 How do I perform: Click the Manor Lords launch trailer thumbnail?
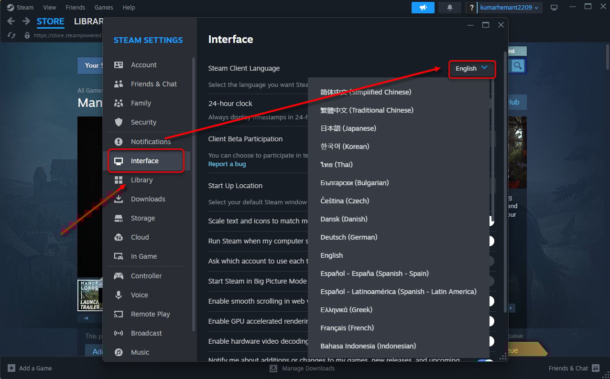89,295
